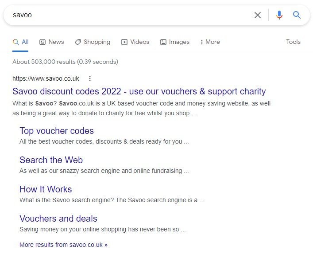The height and width of the screenshot is (254, 313).
Task: Clear the search box with the X icon
Action: (258, 15)
